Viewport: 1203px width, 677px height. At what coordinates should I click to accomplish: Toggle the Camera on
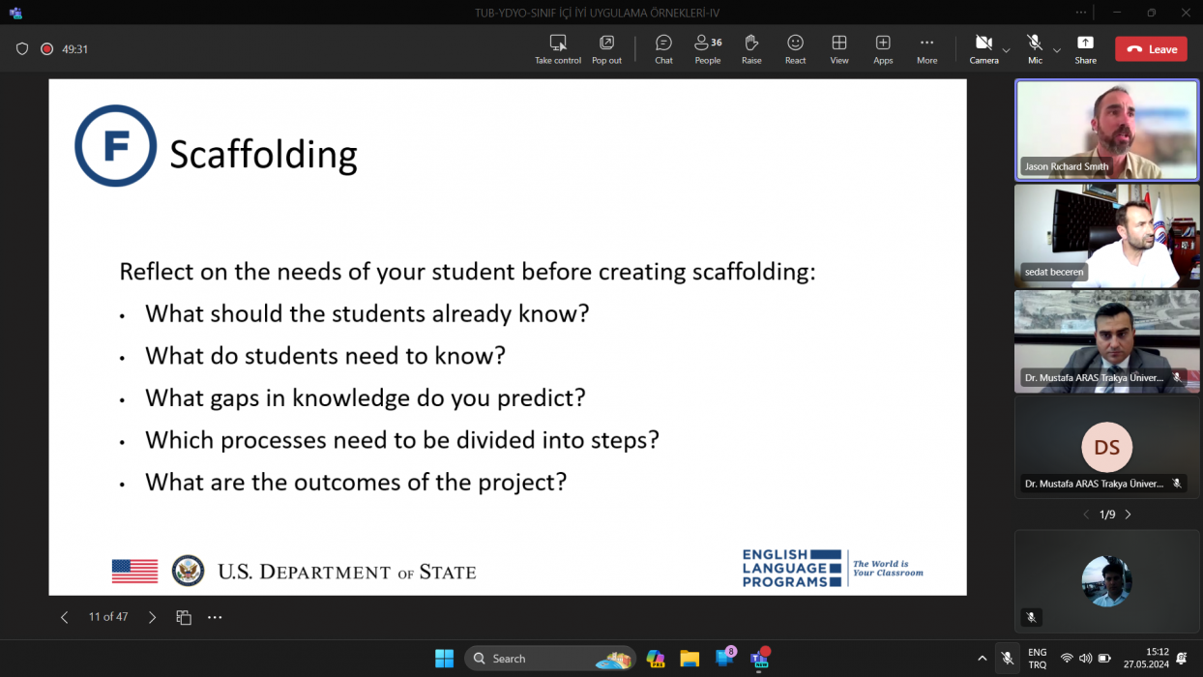pyautogui.click(x=983, y=44)
